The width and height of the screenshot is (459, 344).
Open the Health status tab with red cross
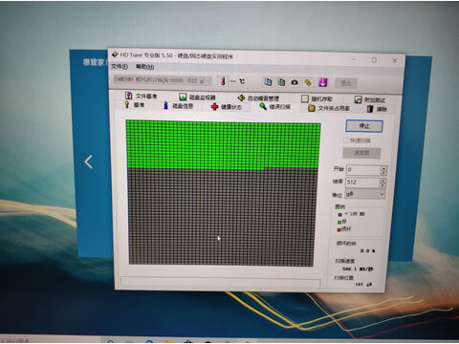pyautogui.click(x=227, y=107)
